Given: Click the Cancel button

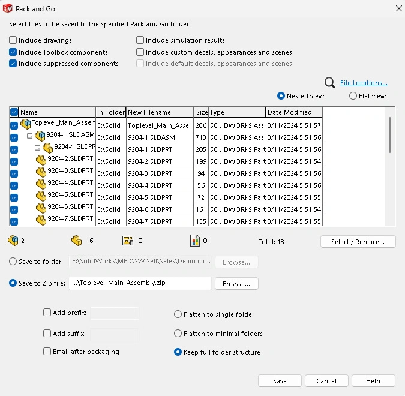Looking at the screenshot, I should click(x=326, y=381).
